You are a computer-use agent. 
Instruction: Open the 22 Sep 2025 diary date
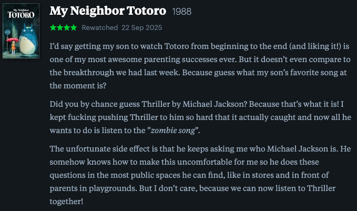(x=141, y=27)
